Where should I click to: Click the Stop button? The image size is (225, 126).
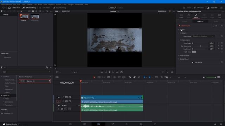[x=109, y=72]
